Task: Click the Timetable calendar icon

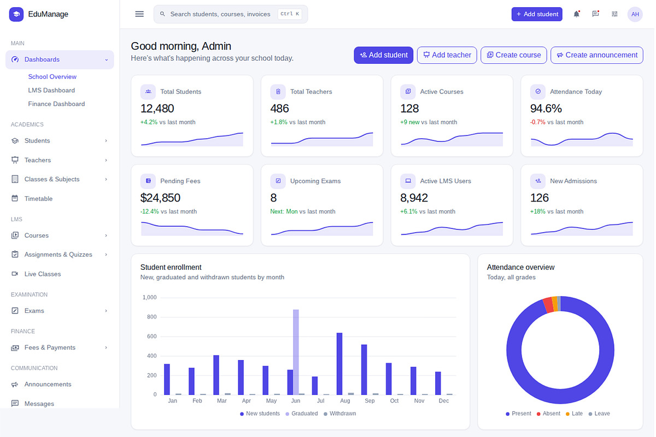Action: (x=15, y=199)
